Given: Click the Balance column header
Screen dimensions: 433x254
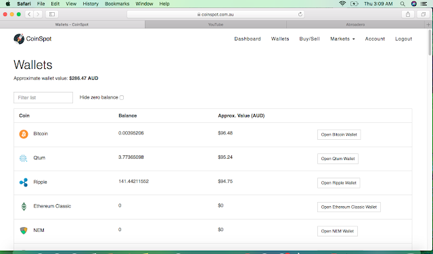Looking at the screenshot, I should (x=128, y=116).
